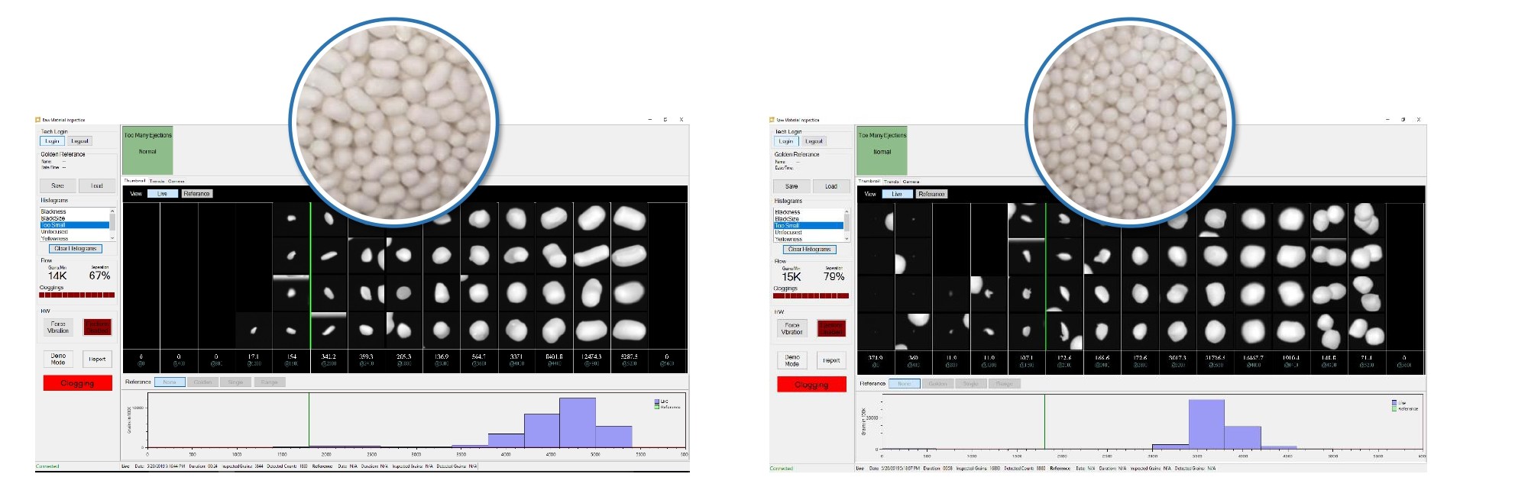The height and width of the screenshot is (503, 1528).
Task: Click the Report button in right window
Action: pyautogui.click(x=831, y=360)
